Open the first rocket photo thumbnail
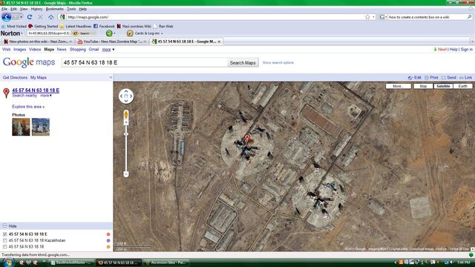This screenshot has height=267, width=475. (x=21, y=127)
